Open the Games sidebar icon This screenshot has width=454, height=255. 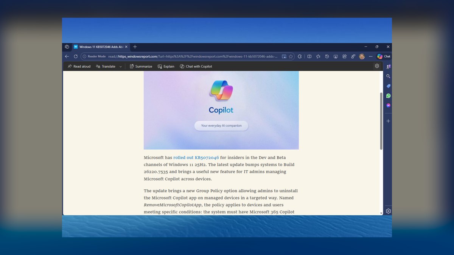coord(388,66)
